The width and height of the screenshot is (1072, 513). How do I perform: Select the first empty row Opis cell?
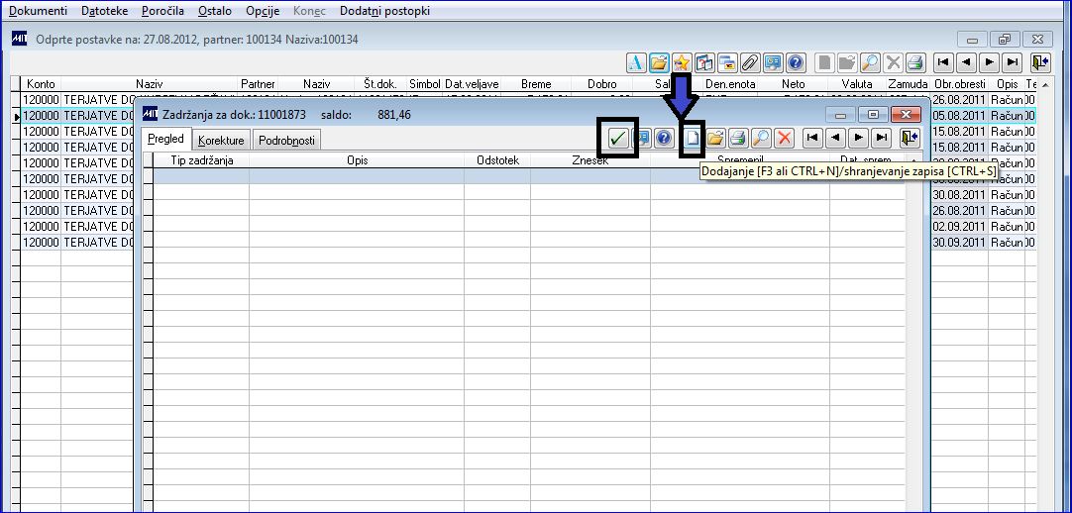click(x=357, y=176)
